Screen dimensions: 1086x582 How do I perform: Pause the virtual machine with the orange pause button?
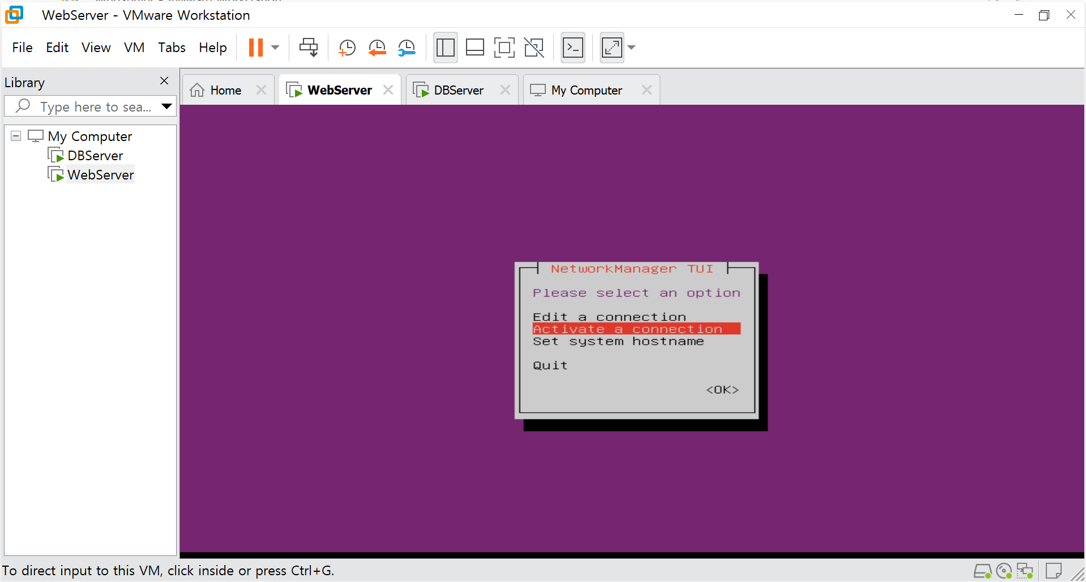pos(256,48)
